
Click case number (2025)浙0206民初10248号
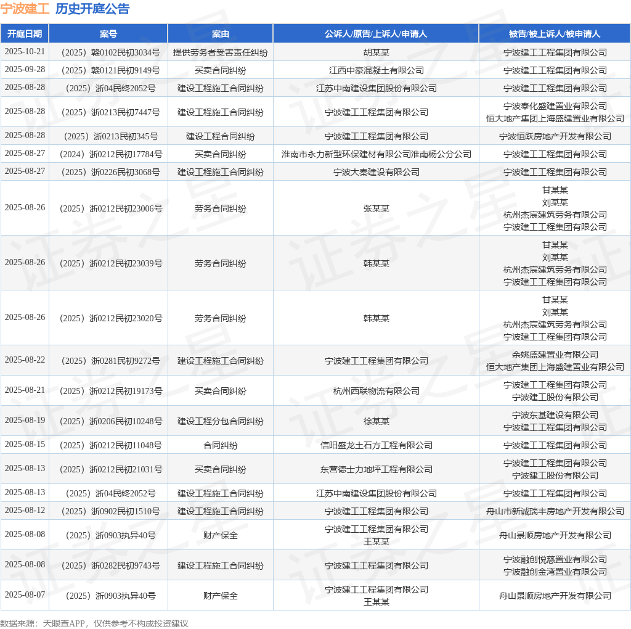[108, 421]
